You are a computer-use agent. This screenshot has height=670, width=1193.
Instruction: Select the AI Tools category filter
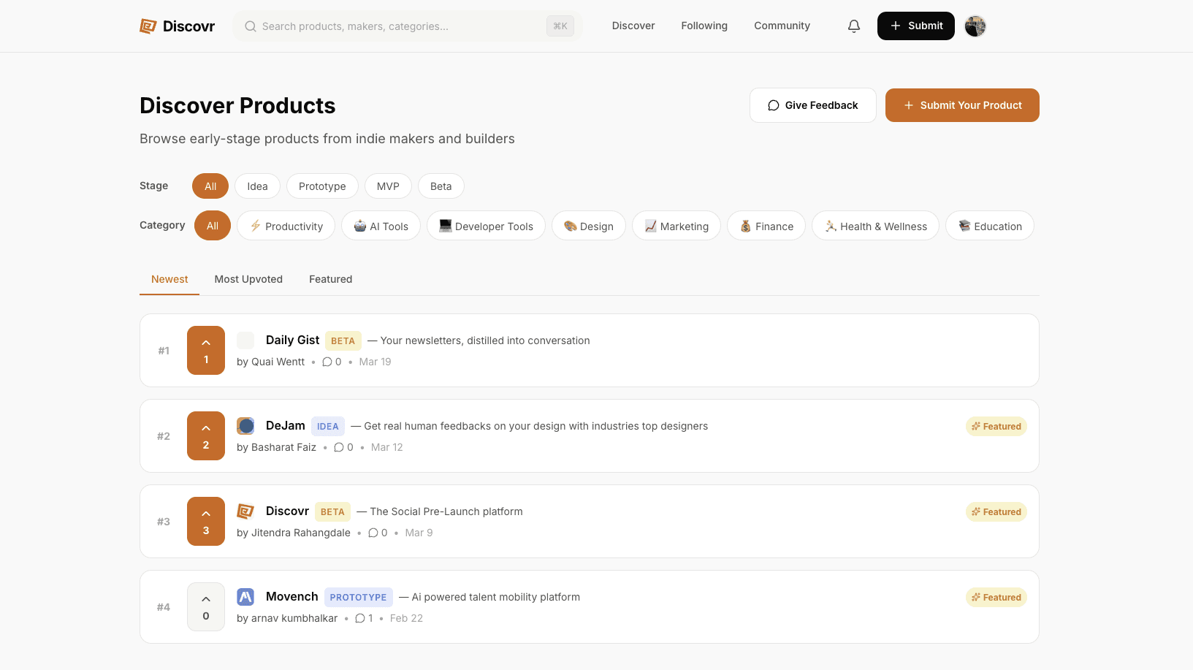[x=381, y=226]
